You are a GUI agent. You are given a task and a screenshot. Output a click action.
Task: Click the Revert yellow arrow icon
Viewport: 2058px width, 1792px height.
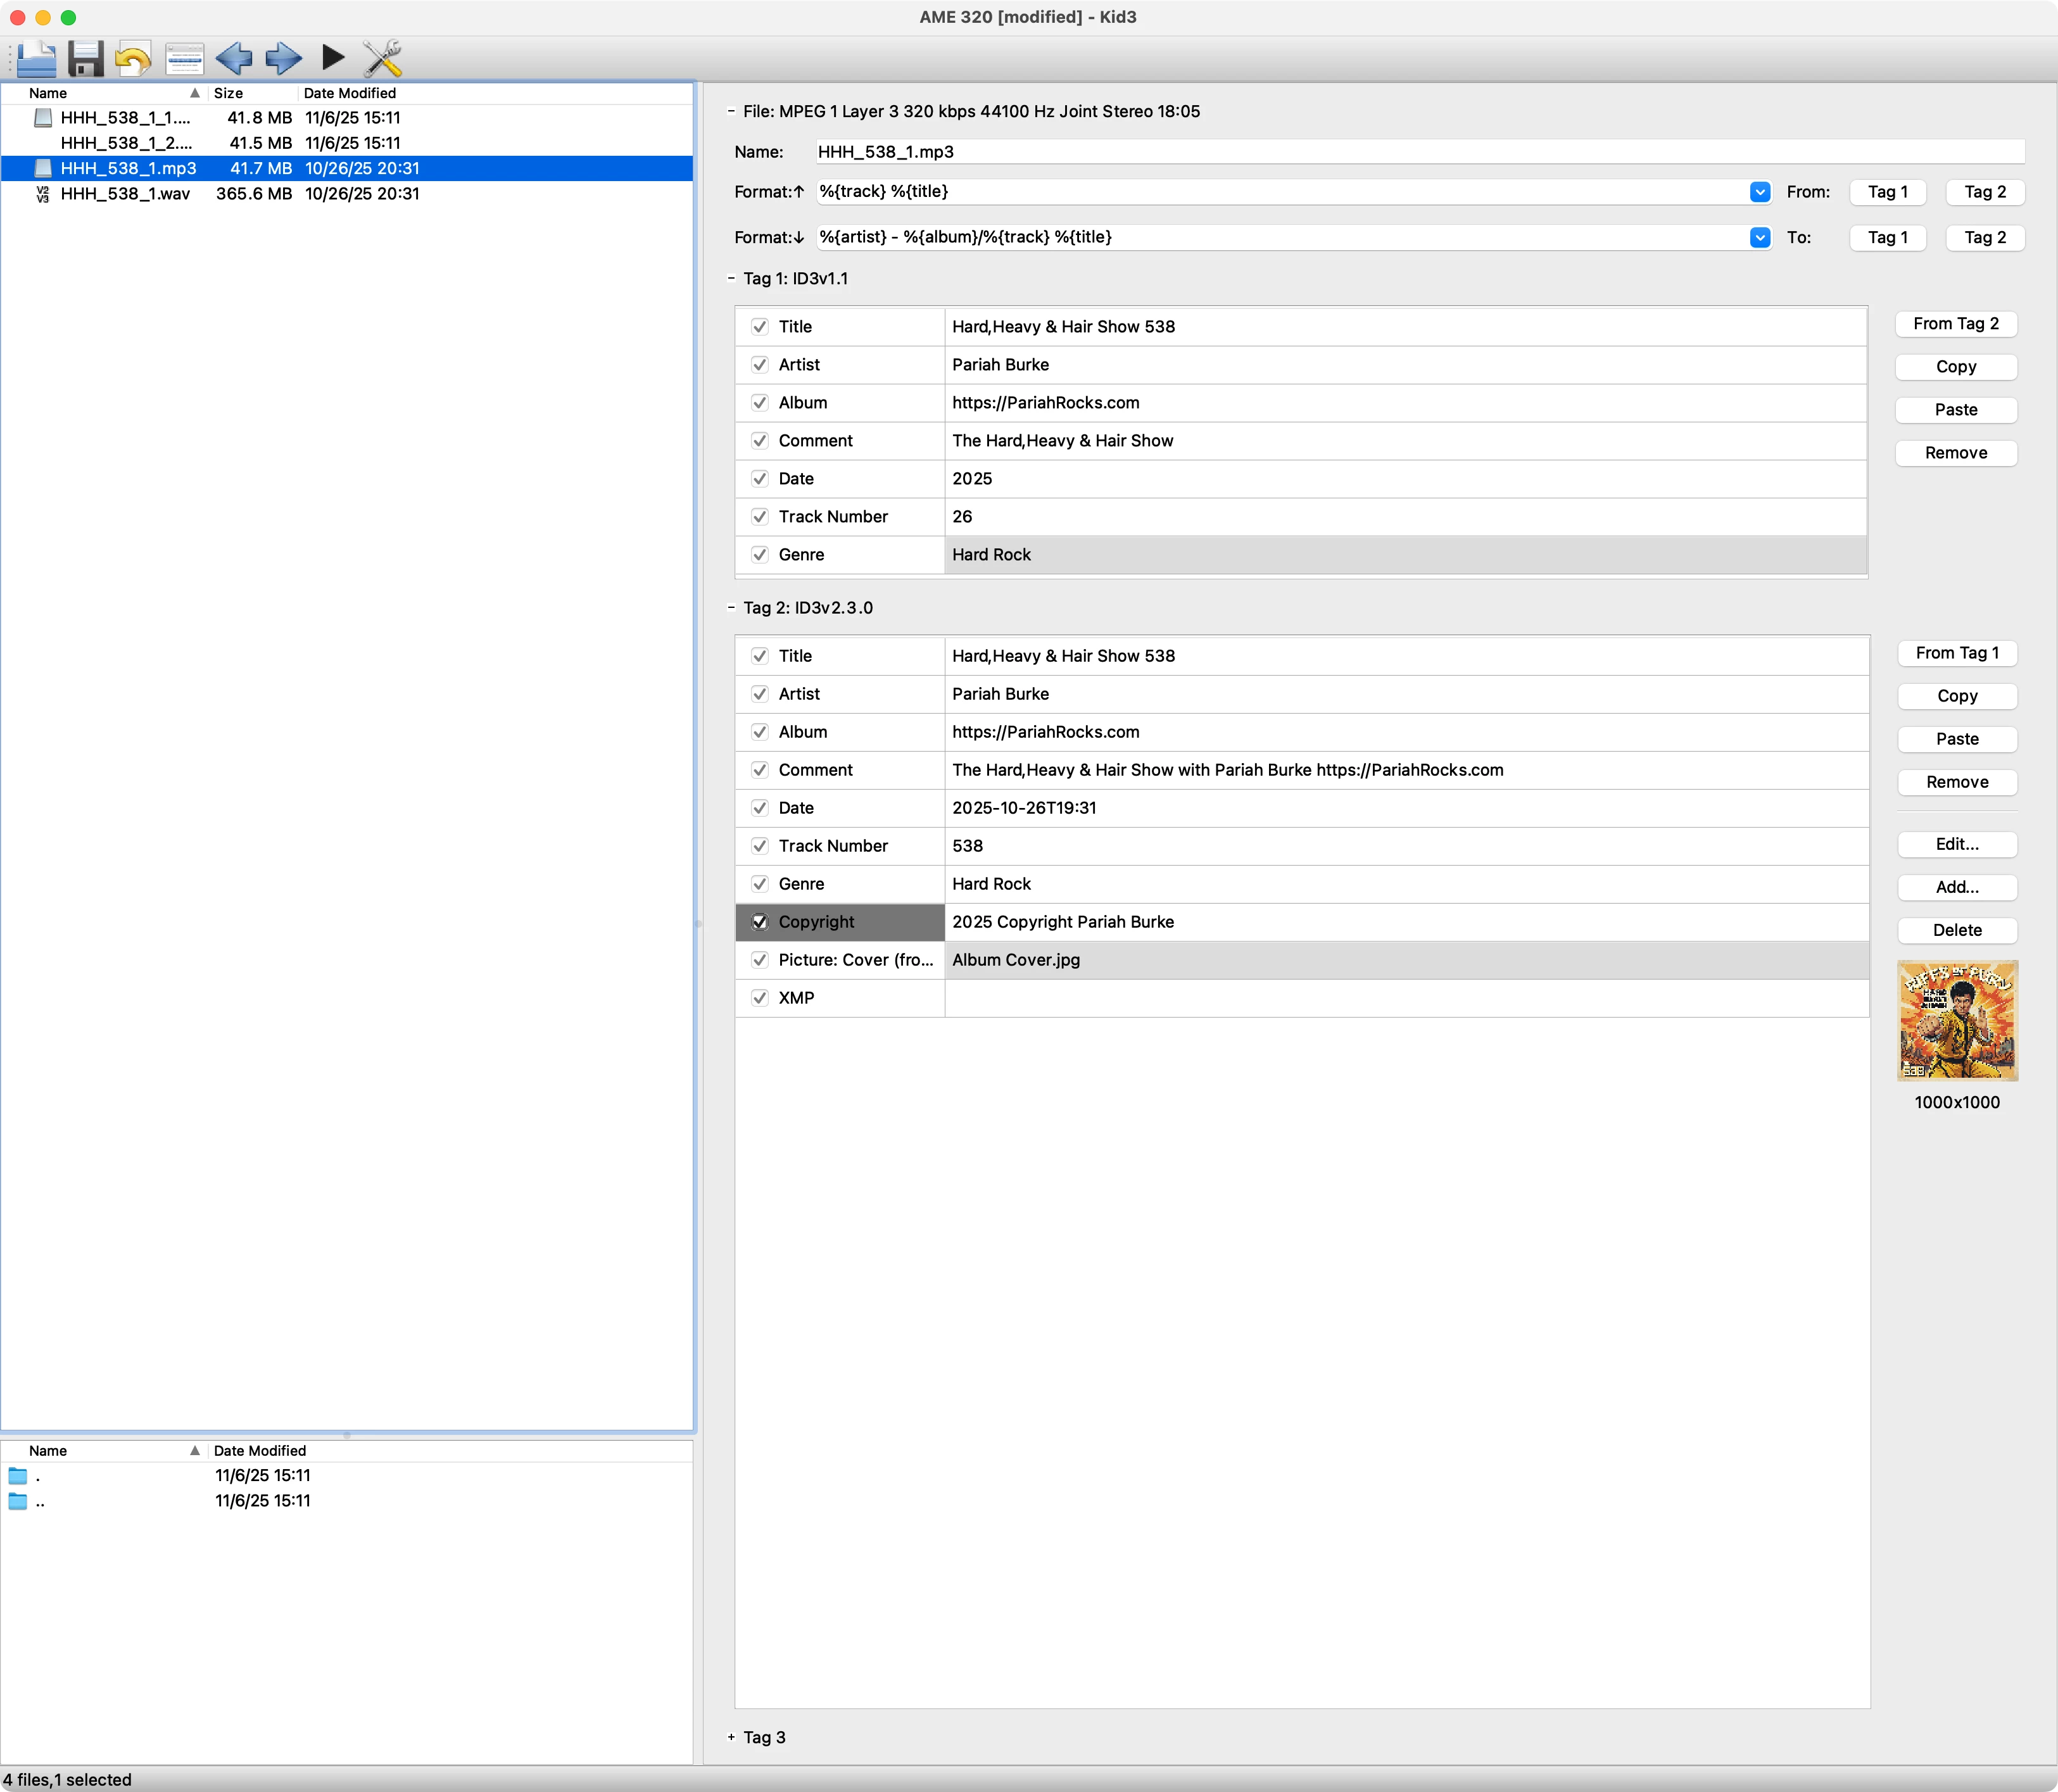(133, 58)
